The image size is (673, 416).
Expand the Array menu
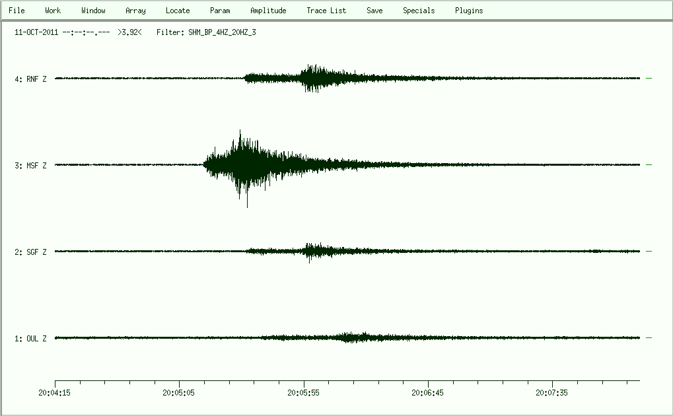(135, 11)
